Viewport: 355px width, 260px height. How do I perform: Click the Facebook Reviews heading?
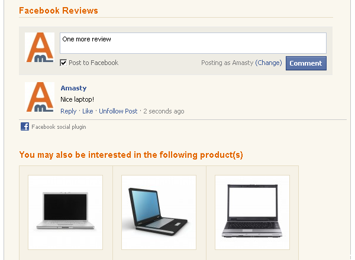pyautogui.click(x=59, y=11)
